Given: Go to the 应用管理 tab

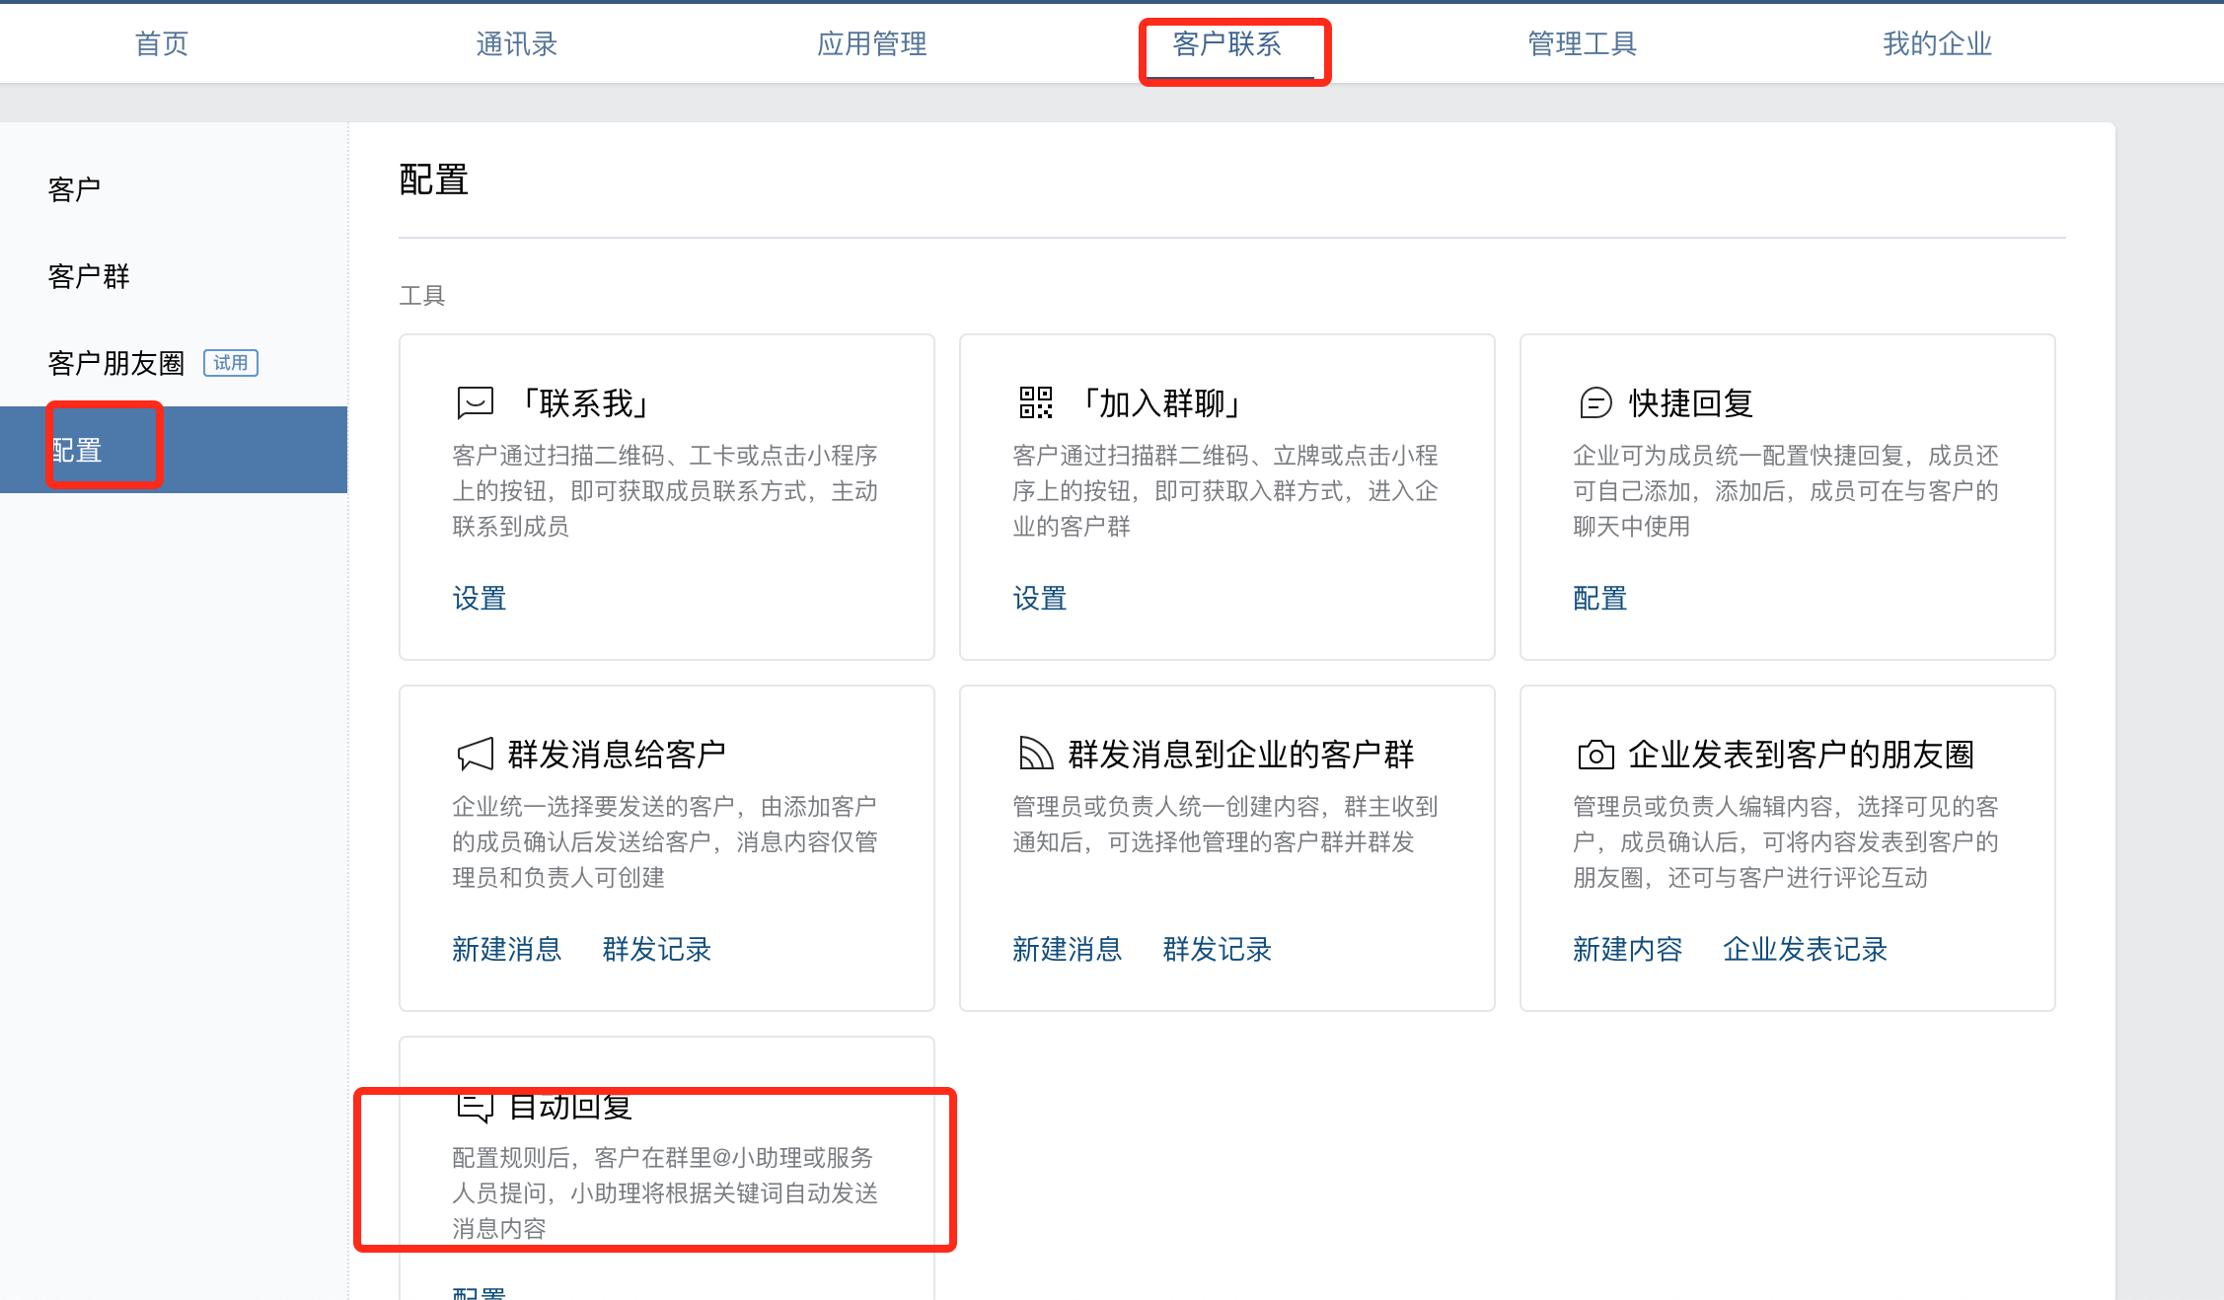Looking at the screenshot, I should (x=872, y=43).
